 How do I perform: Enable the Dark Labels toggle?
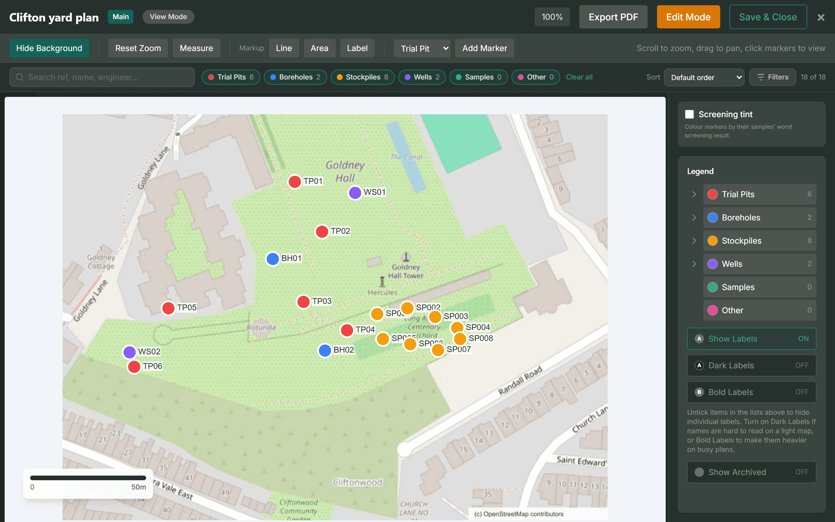click(x=752, y=365)
